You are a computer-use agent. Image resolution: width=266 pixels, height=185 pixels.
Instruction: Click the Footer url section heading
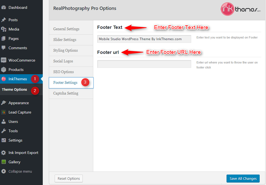tap(108, 53)
